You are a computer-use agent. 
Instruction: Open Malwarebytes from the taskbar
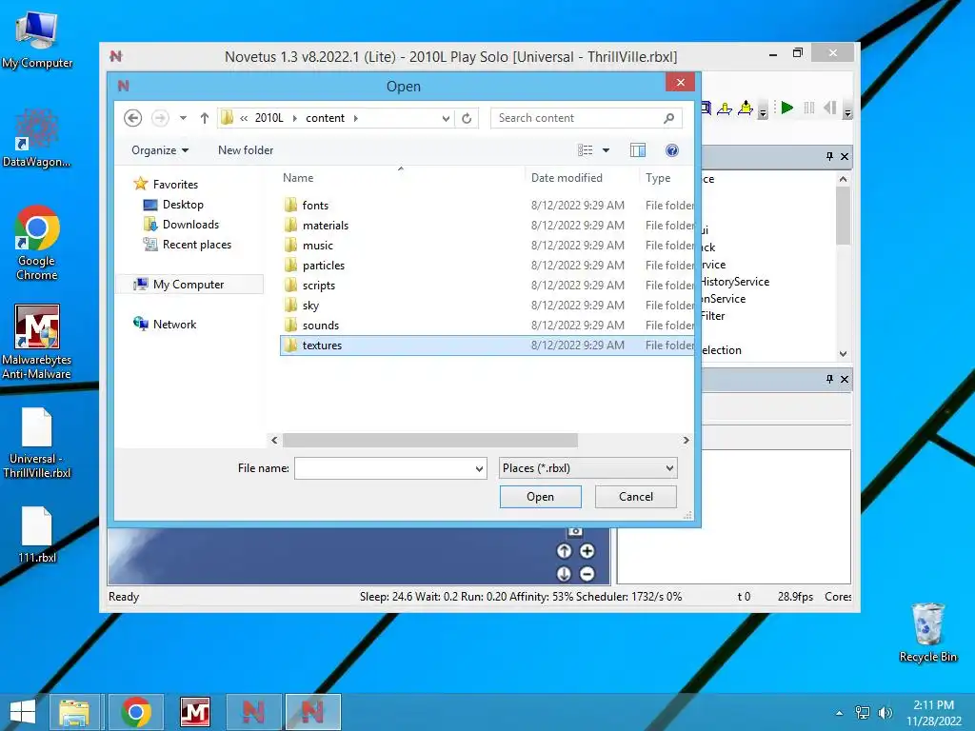pyautogui.click(x=194, y=712)
